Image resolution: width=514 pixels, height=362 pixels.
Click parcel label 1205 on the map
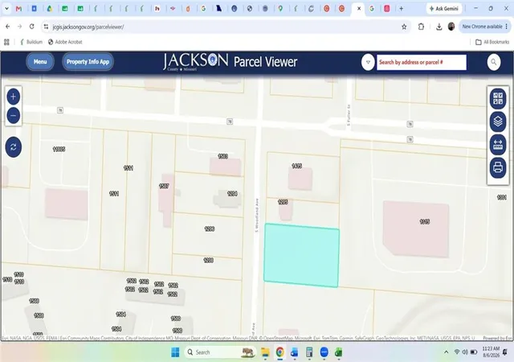[x=283, y=202]
